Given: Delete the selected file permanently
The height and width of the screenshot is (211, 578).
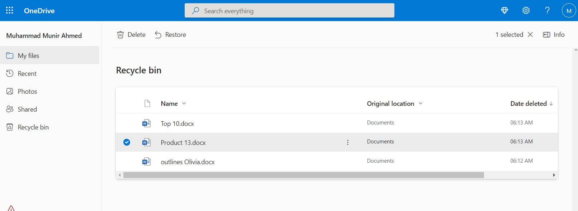Looking at the screenshot, I should 131,35.
